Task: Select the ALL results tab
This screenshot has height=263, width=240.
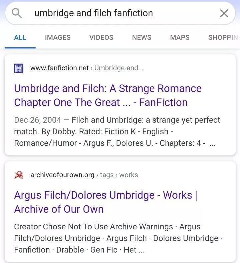Action: (20, 37)
